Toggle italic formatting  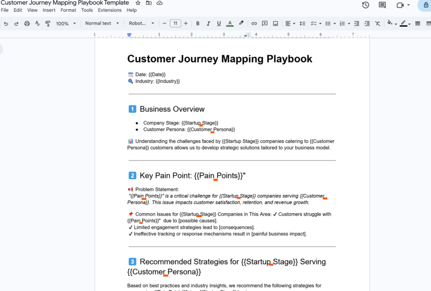208,24
